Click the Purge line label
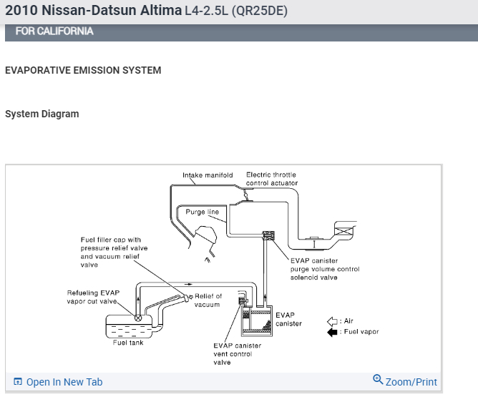This screenshot has width=478, height=412. click(202, 212)
